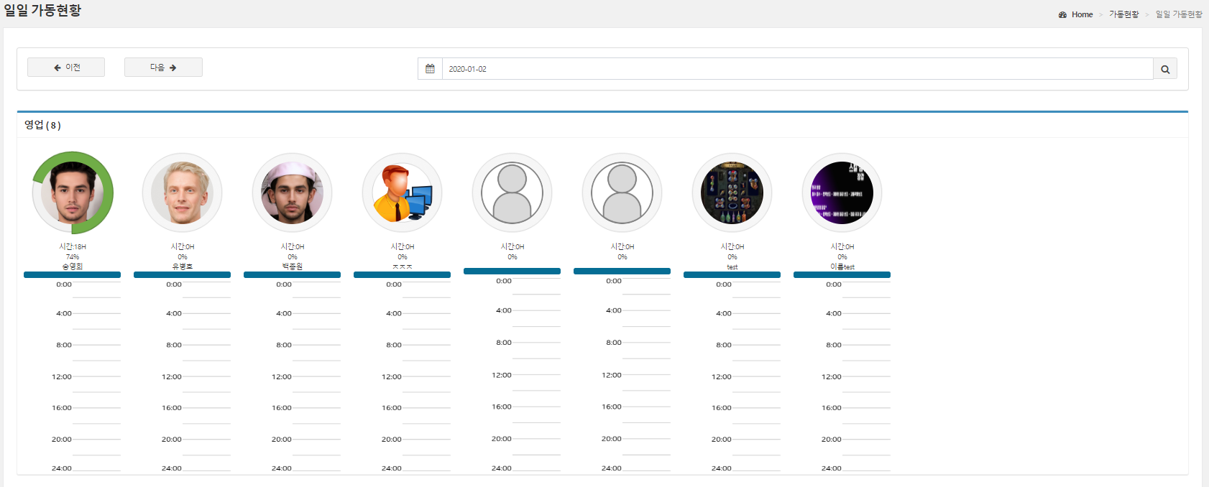1209x487 pixels.
Task: Click the calendar icon beside the date field
Action: coord(430,69)
